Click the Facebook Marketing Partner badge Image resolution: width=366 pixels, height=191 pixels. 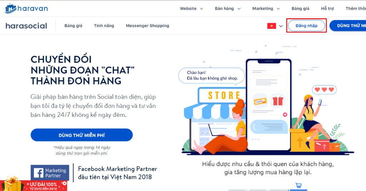point(50,173)
